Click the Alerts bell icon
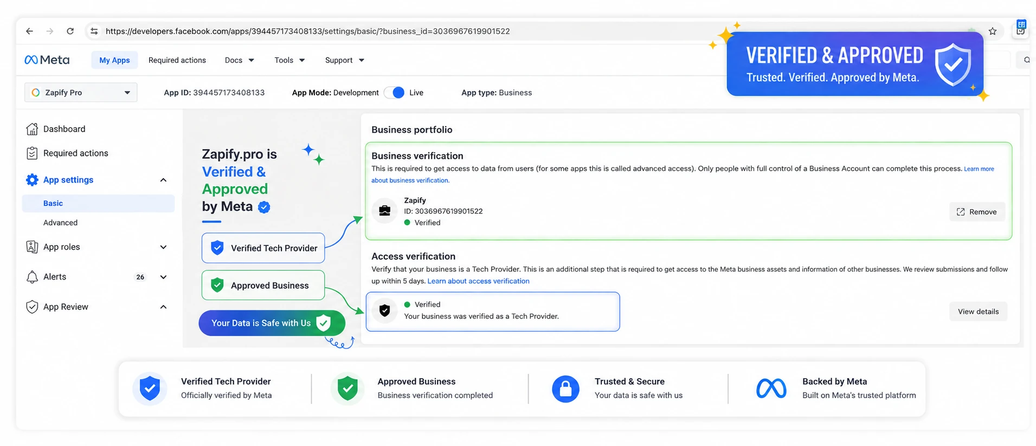 32,277
